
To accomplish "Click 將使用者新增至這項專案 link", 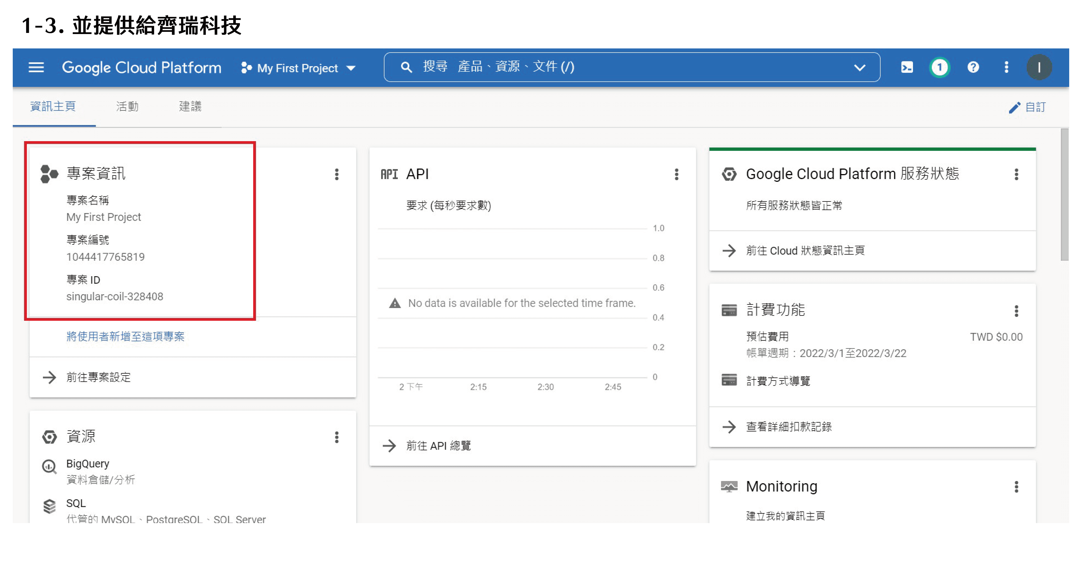I will (125, 337).
